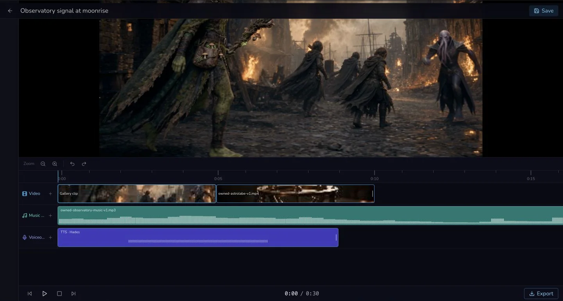
Task: Select the Gallery clip on the video track
Action: [137, 193]
